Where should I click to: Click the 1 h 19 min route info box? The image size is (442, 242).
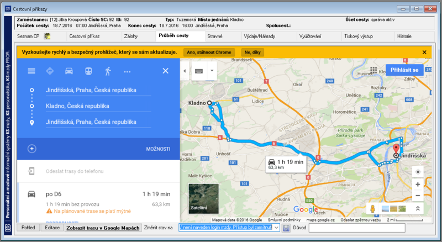tap(286, 164)
